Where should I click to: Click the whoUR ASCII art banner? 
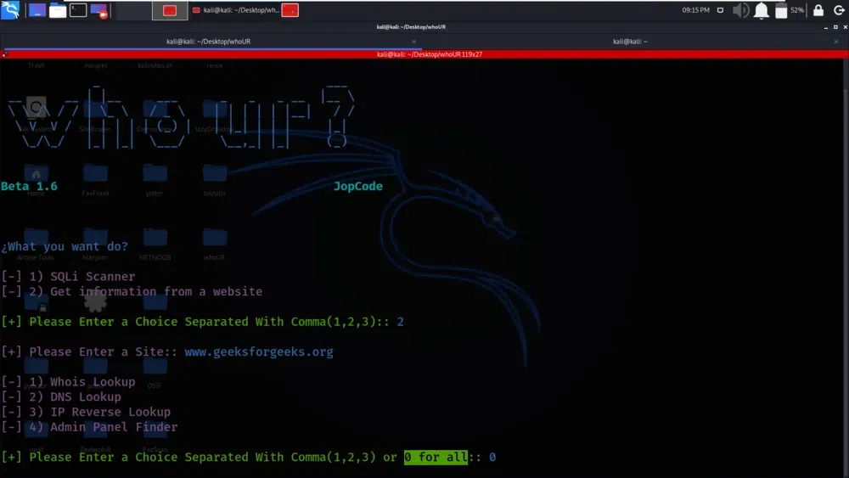(182, 116)
